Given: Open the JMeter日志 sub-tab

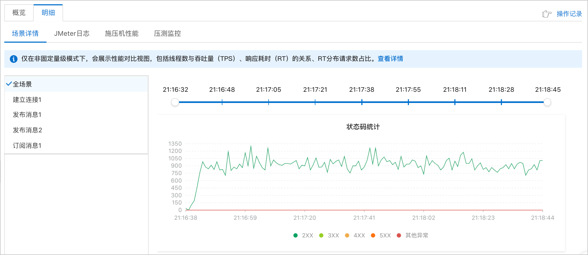Looking at the screenshot, I should coord(72,33).
